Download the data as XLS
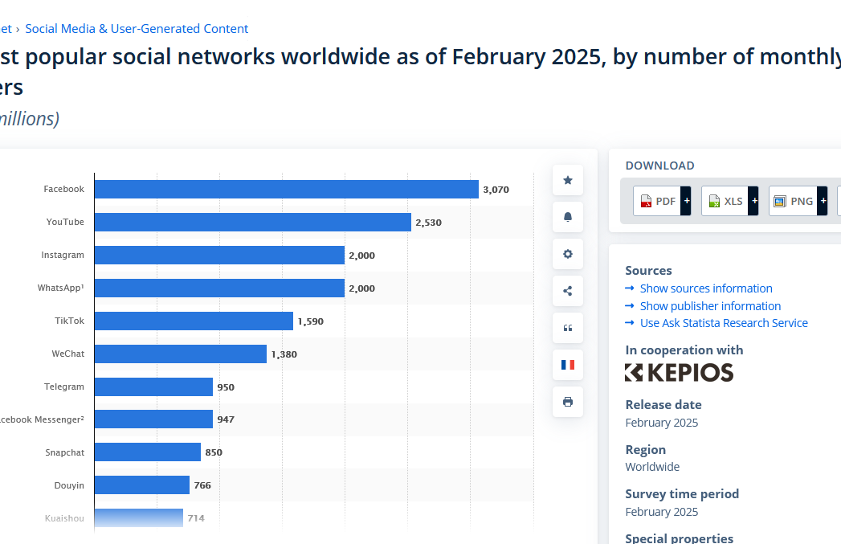The width and height of the screenshot is (841, 544). (725, 201)
